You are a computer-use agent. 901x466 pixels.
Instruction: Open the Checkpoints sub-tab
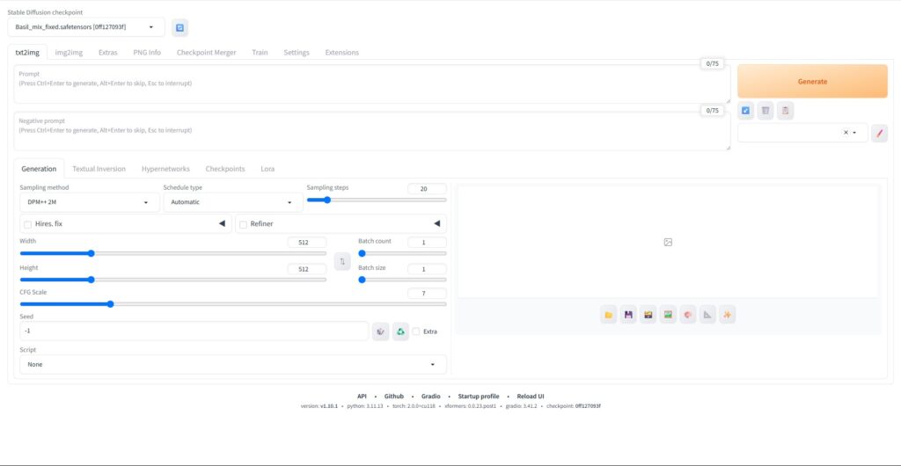[x=225, y=169]
